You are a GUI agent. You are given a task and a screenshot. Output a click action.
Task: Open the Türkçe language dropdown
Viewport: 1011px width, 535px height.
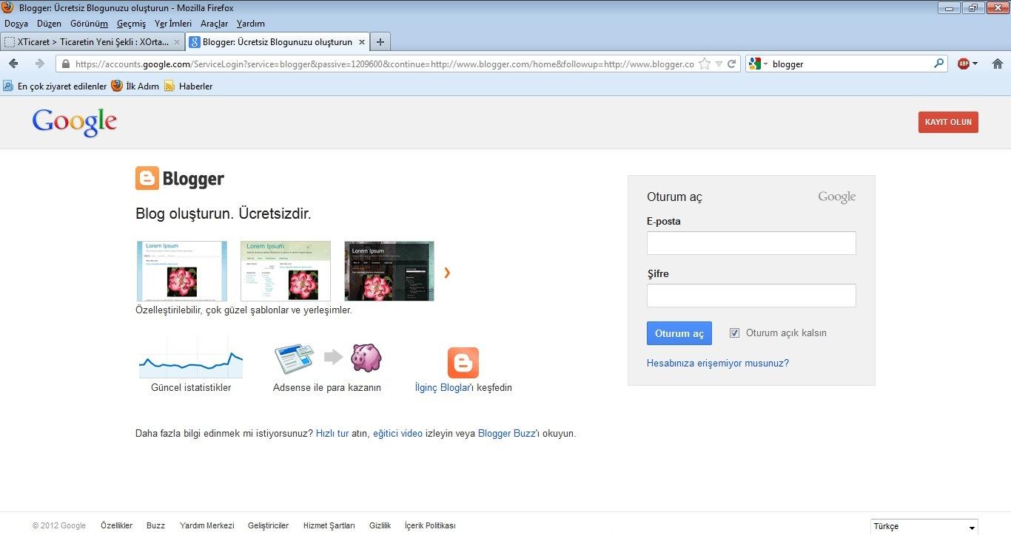(x=924, y=527)
